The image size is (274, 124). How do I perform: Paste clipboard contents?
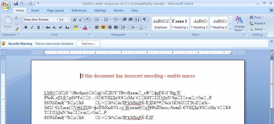(x=8, y=22)
